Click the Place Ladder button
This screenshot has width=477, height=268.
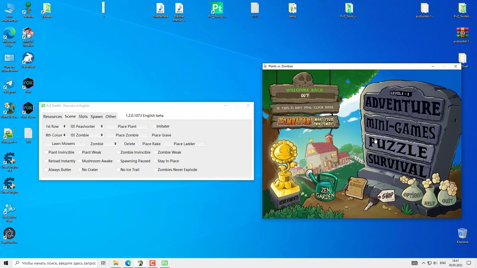point(184,144)
